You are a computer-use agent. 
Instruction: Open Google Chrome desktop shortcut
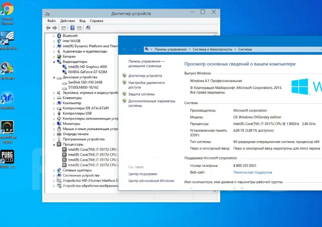[x=7, y=14]
